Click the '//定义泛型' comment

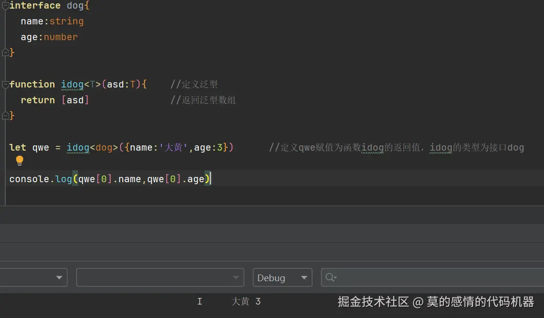(x=194, y=85)
